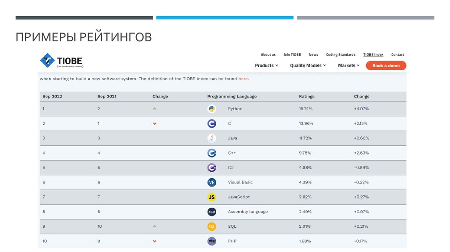450x252 pixels.
Task: Click the 2.01% rating value
Action: (305, 227)
